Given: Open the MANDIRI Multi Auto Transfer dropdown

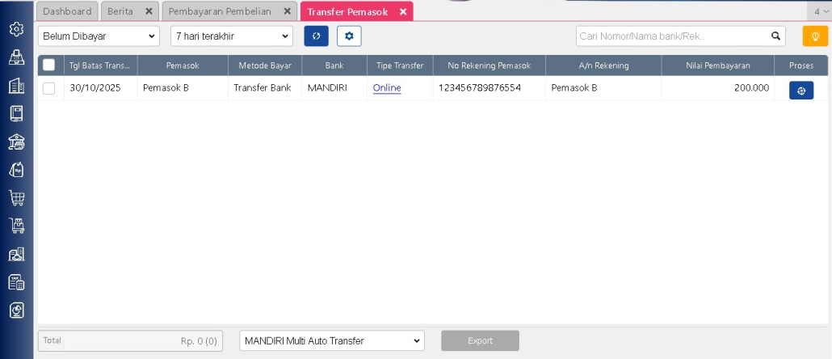Looking at the screenshot, I should pyautogui.click(x=332, y=340).
